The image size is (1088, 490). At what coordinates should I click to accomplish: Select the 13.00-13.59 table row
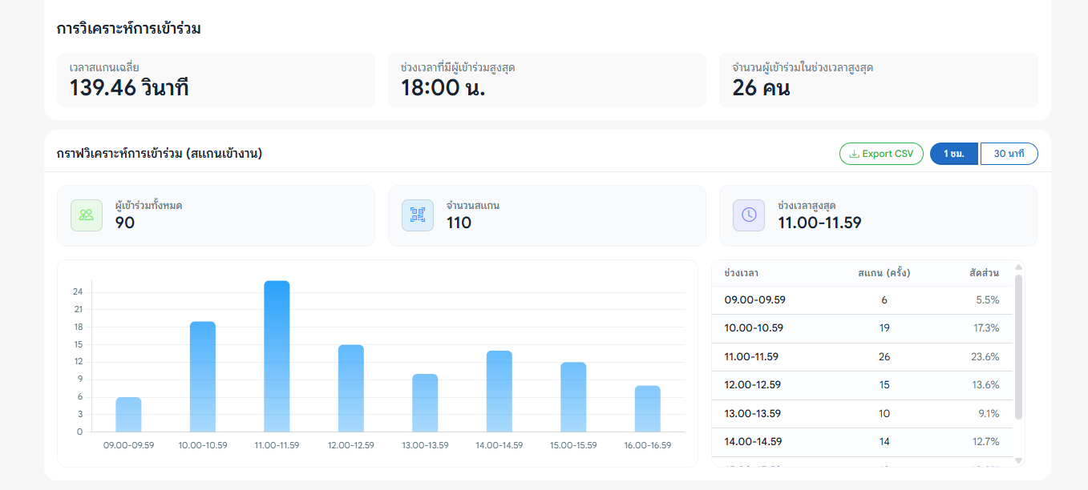pyautogui.click(x=862, y=414)
